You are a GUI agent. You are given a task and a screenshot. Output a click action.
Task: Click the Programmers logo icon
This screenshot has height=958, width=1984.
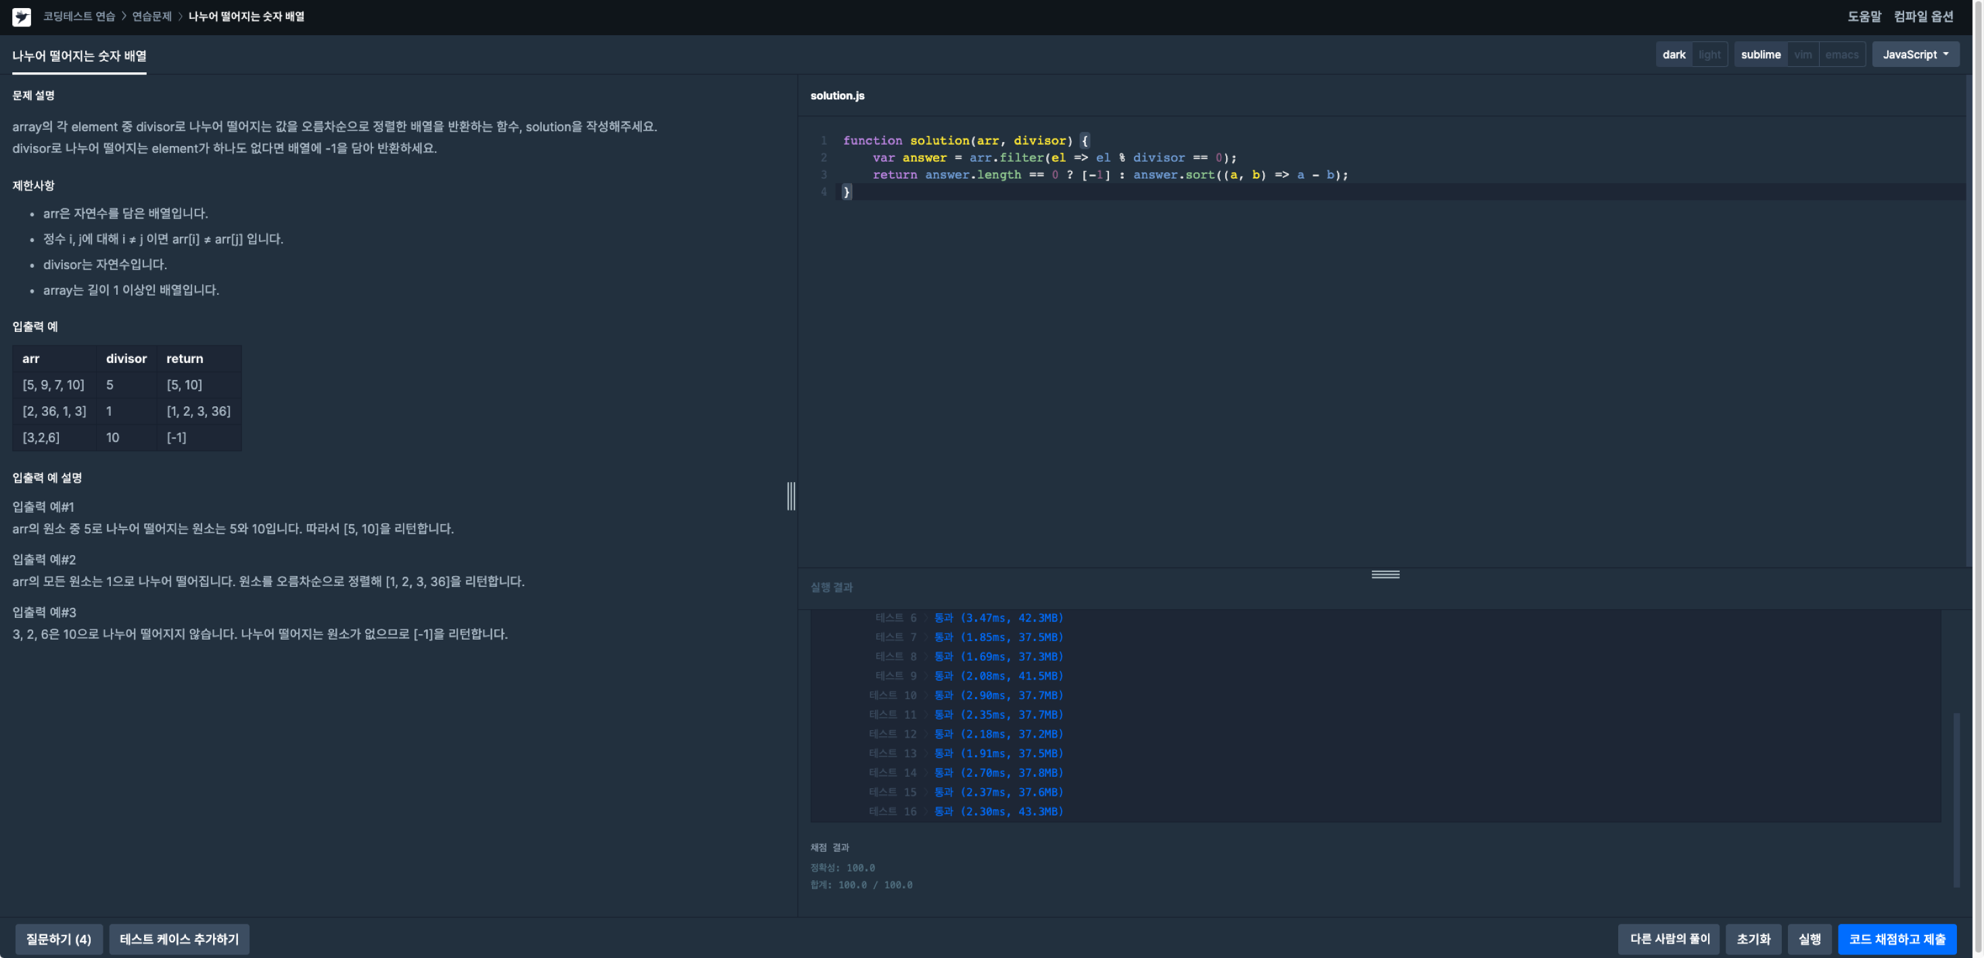point(22,16)
